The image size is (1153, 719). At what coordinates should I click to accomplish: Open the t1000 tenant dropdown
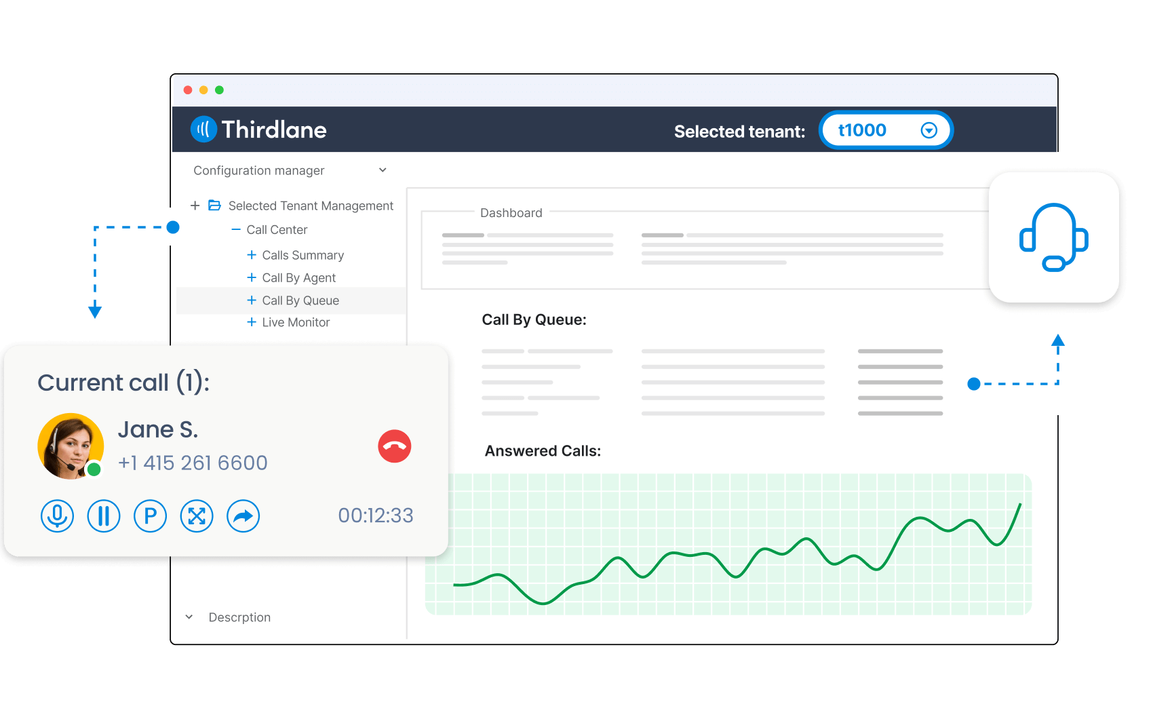(x=886, y=130)
